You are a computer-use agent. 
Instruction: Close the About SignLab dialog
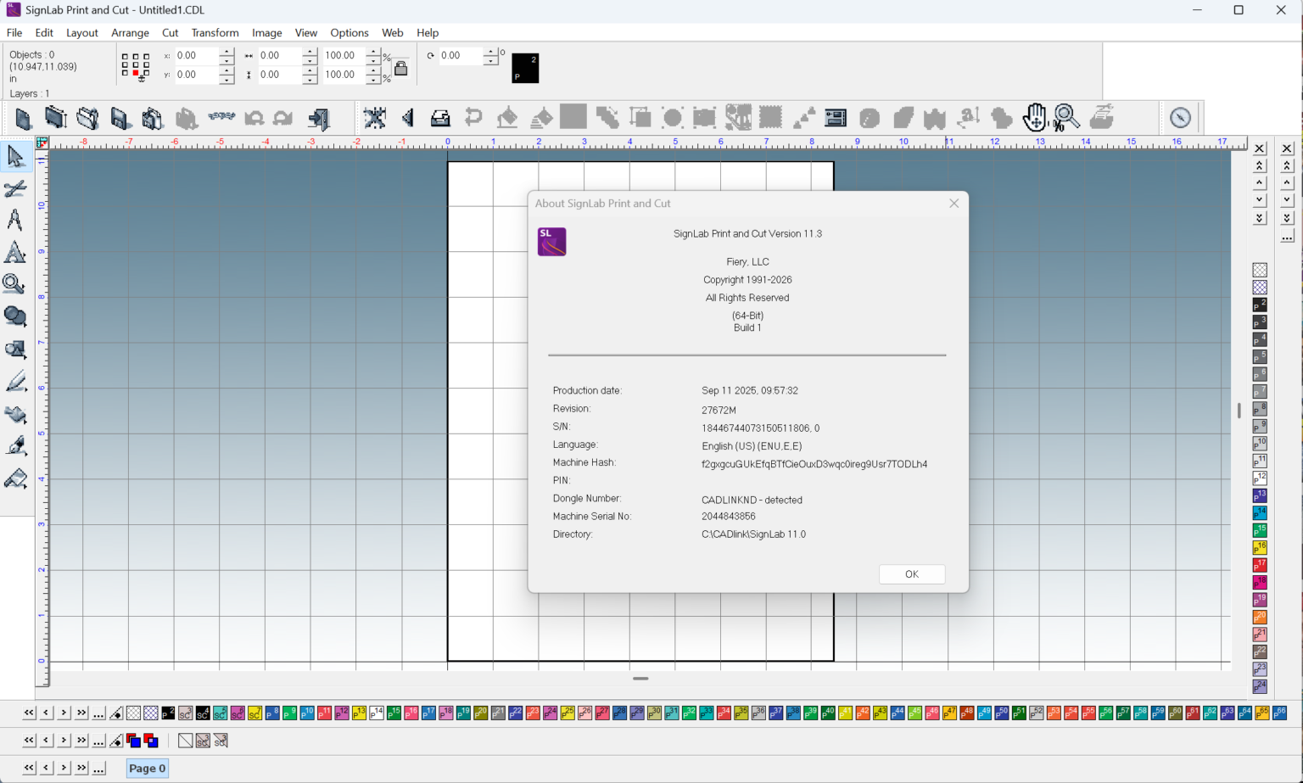point(954,204)
